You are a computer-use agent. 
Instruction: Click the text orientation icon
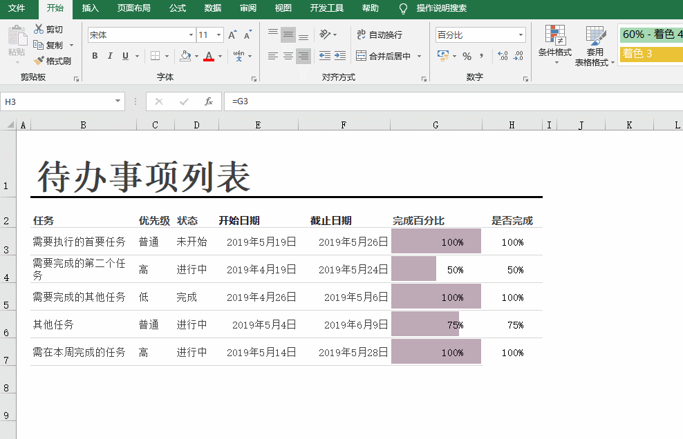(325, 35)
